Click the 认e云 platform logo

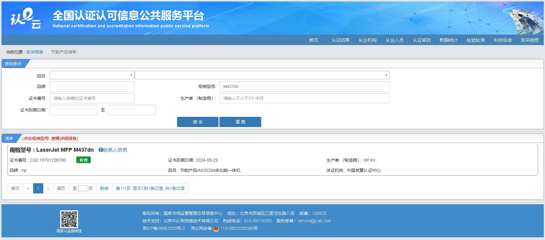26,19
